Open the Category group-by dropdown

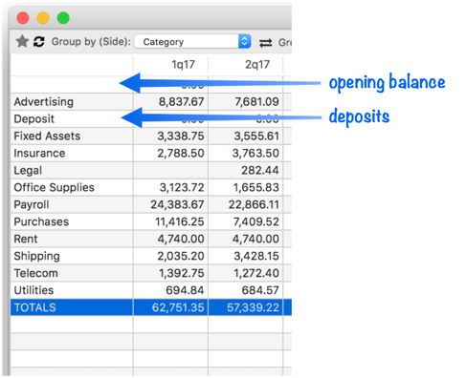pos(192,41)
